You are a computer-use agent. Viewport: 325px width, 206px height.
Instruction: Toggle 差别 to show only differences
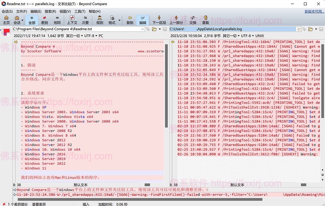pos(44,20)
